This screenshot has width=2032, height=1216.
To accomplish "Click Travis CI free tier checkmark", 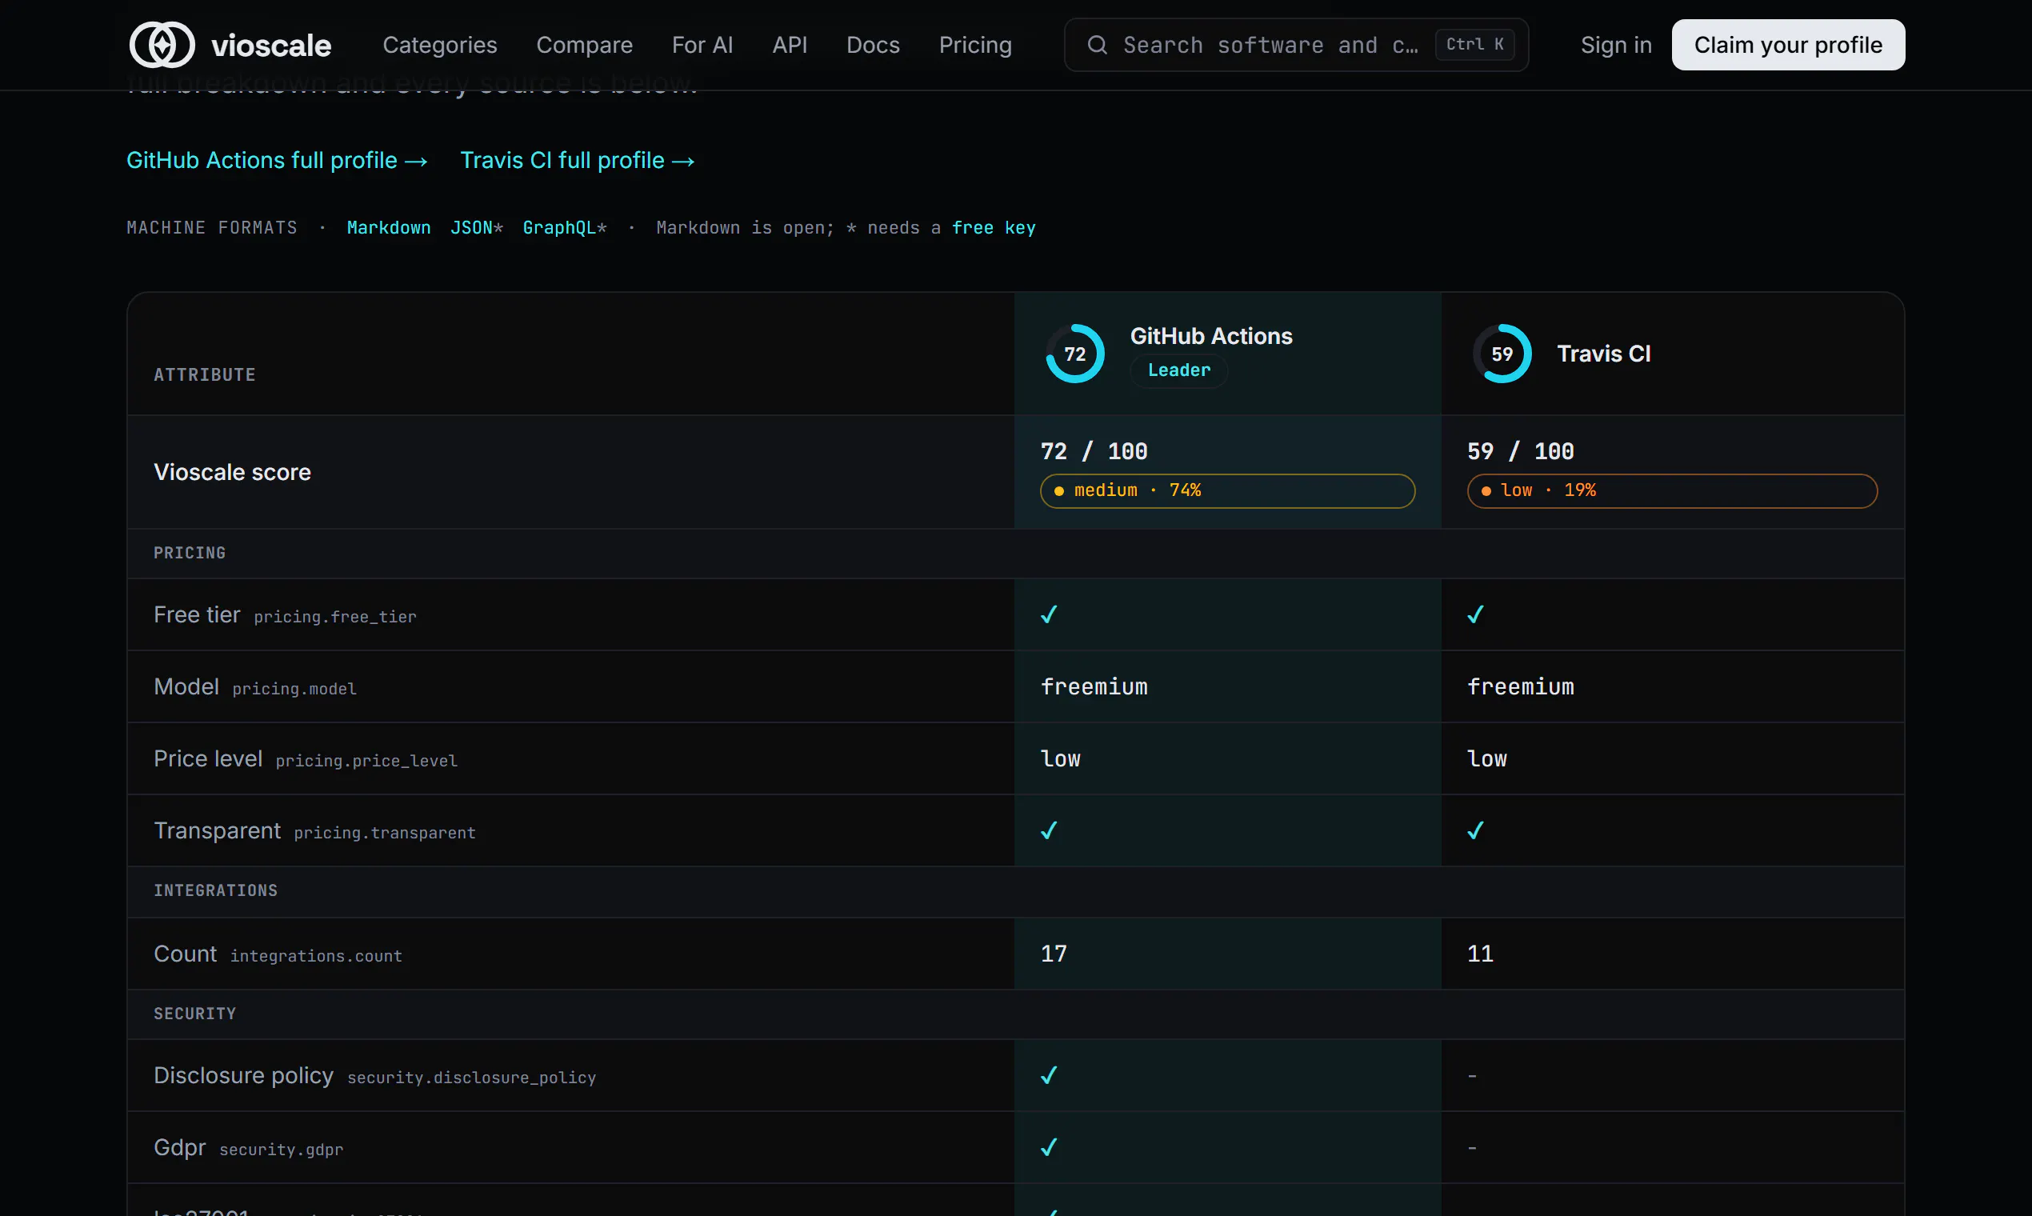I will (1476, 614).
